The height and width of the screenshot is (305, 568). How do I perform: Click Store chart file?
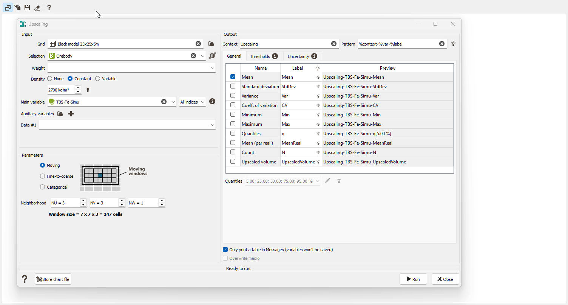(52, 279)
